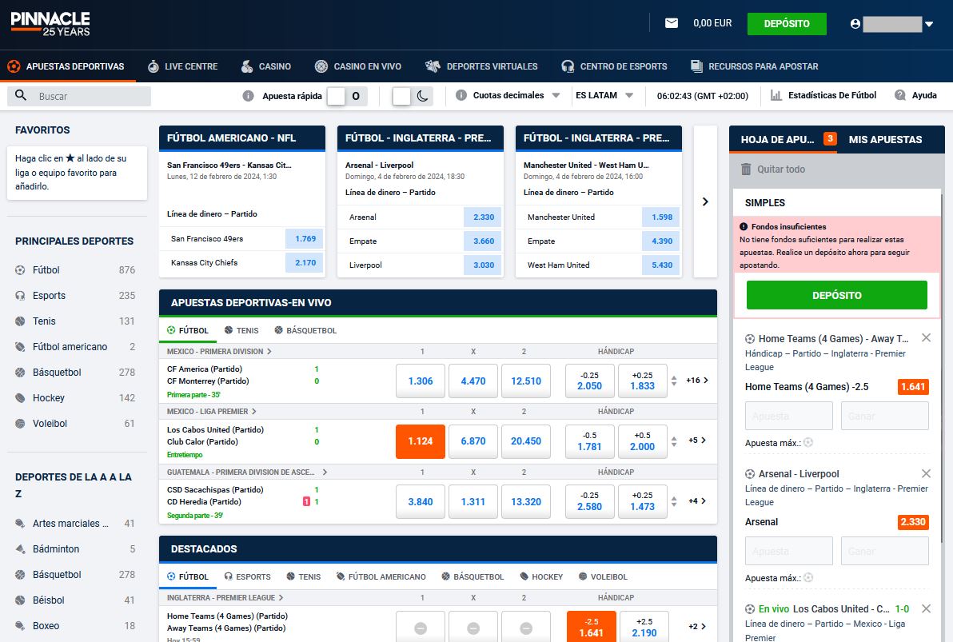Open the user account profile icon
Viewport: 953px width, 642px height.
[x=855, y=24]
